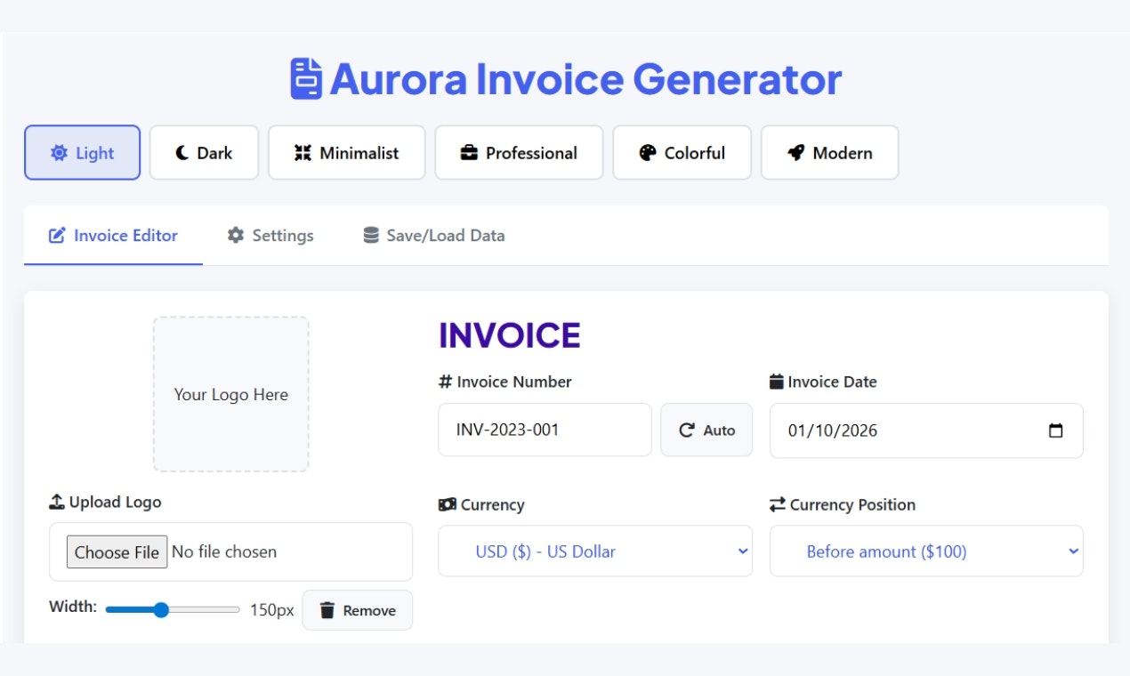Enable the Colorful theme
The width and height of the screenshot is (1130, 676).
click(682, 152)
